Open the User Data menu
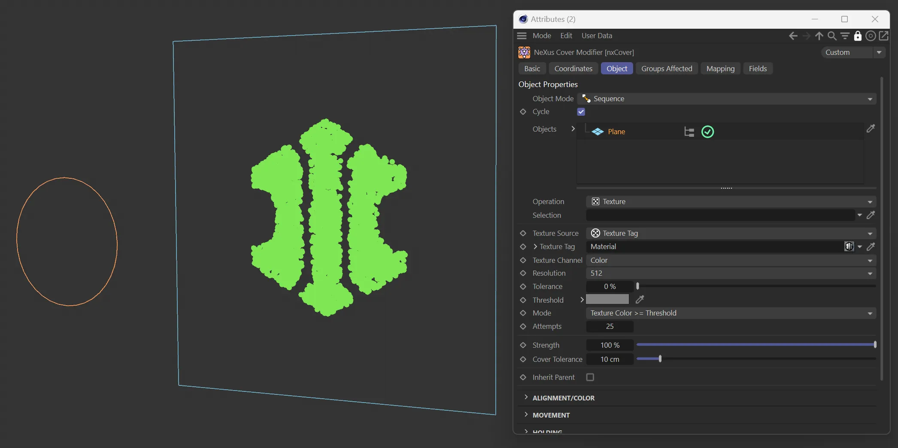Screen dimensions: 898x448 596,36
